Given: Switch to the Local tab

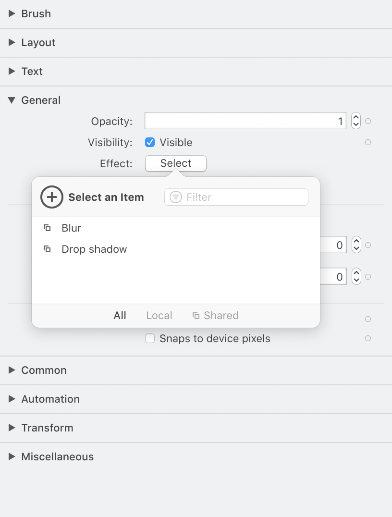Looking at the screenshot, I should (x=159, y=315).
